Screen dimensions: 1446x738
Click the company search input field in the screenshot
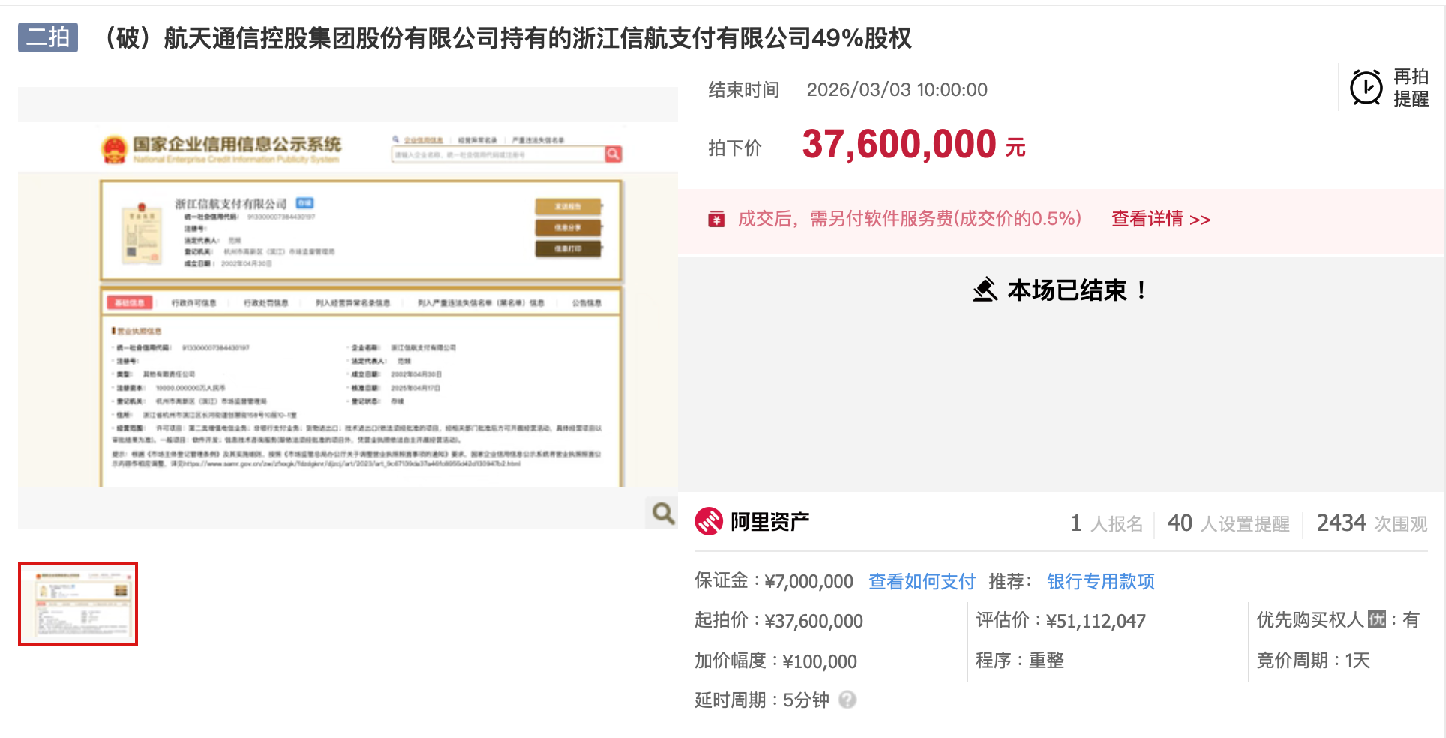pos(496,154)
